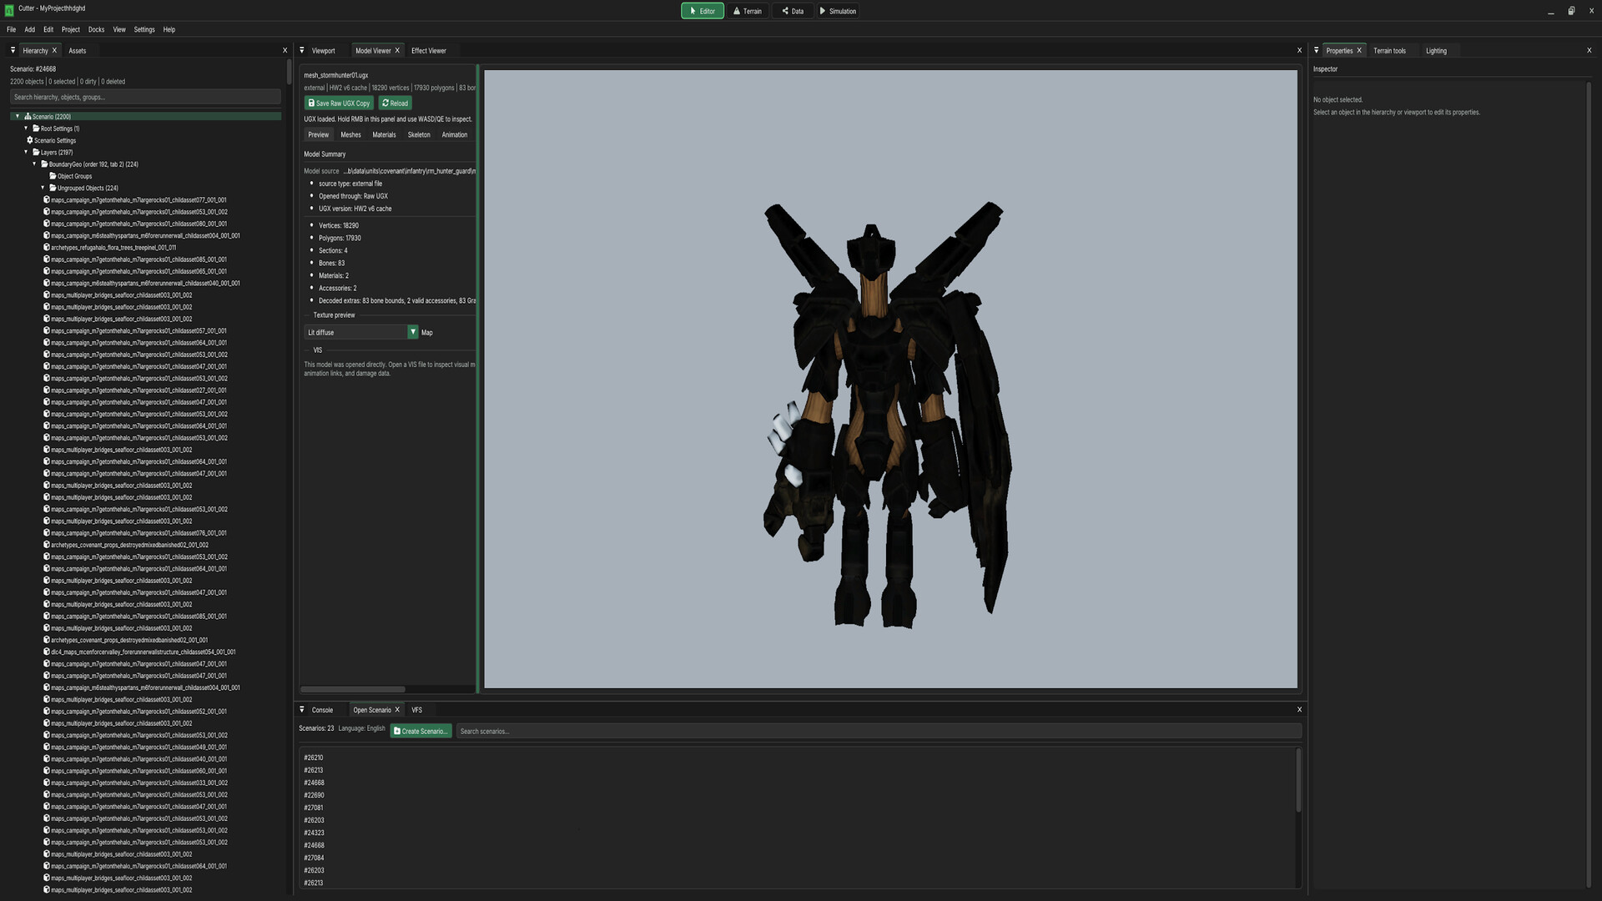Close the Model Viewer tab via its X
The image size is (1602, 901).
(397, 51)
